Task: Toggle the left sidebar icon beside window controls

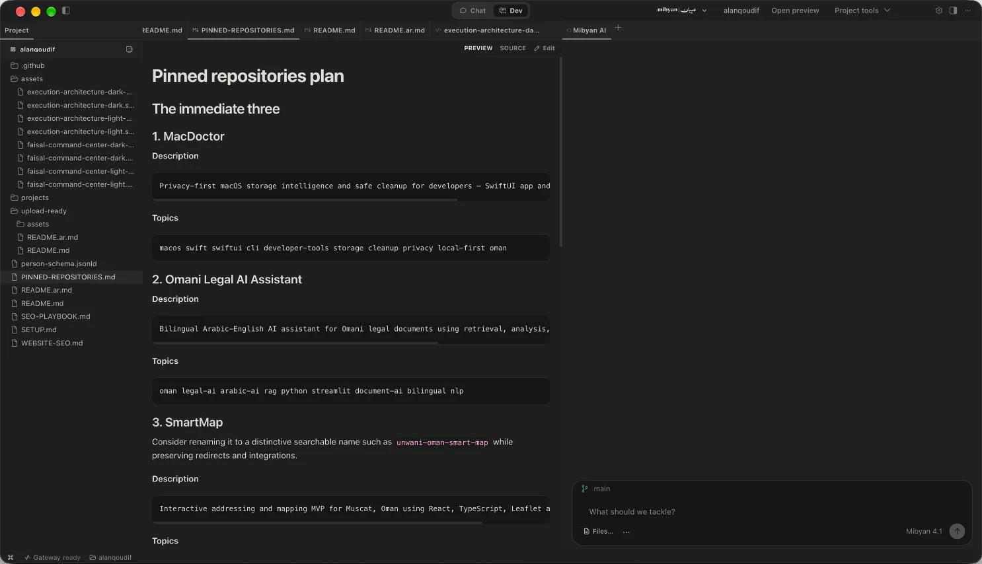Action: 65,11
